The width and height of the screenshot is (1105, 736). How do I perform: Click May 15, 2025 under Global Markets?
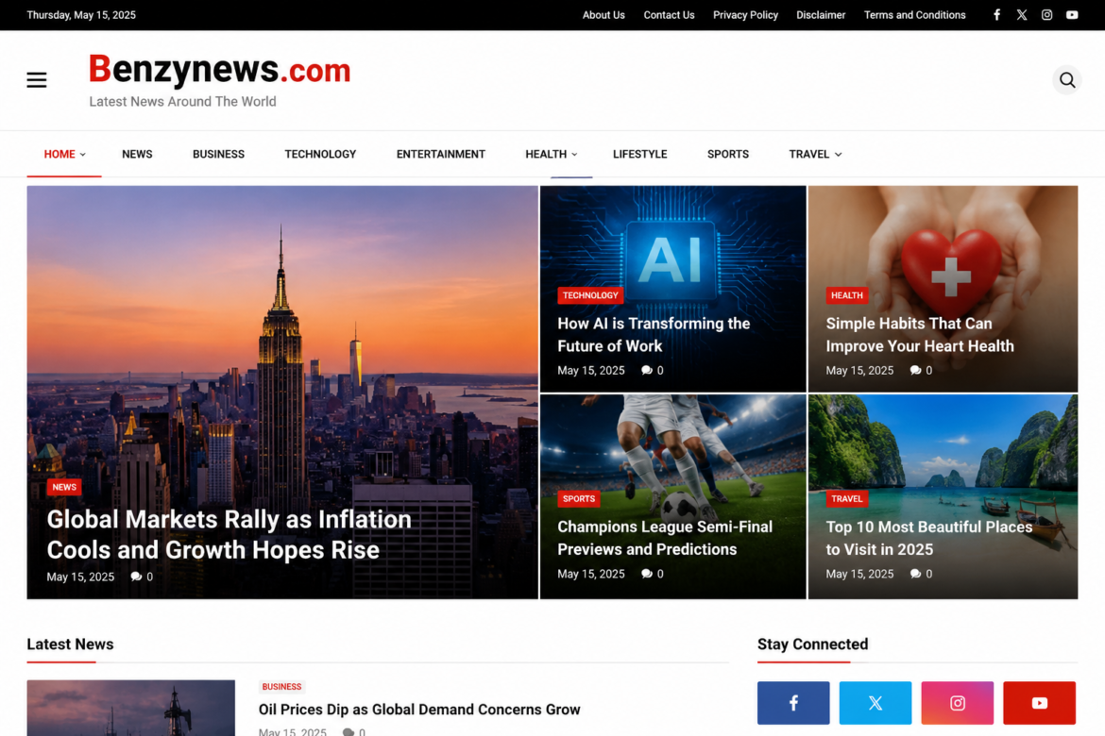[x=80, y=577]
